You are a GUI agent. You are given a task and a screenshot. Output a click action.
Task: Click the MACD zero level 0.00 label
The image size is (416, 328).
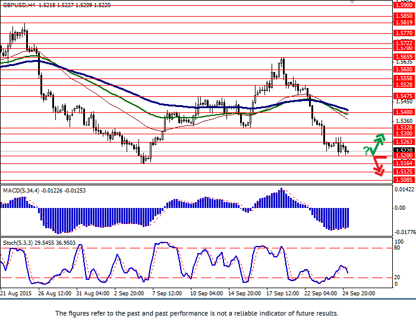[400, 208]
